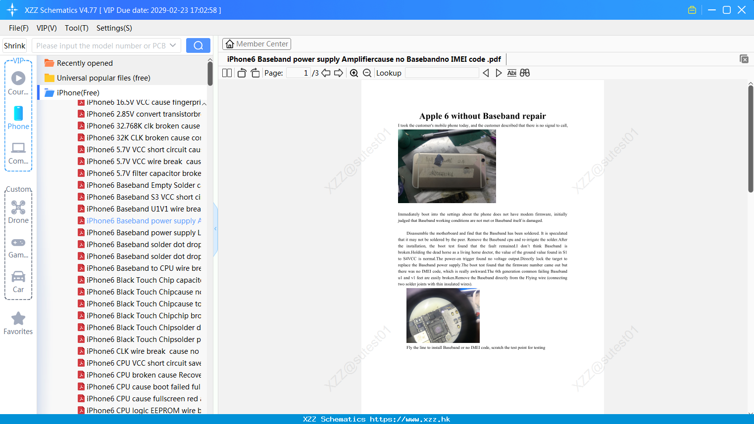
Task: Open the File(F) menu
Action: point(19,28)
